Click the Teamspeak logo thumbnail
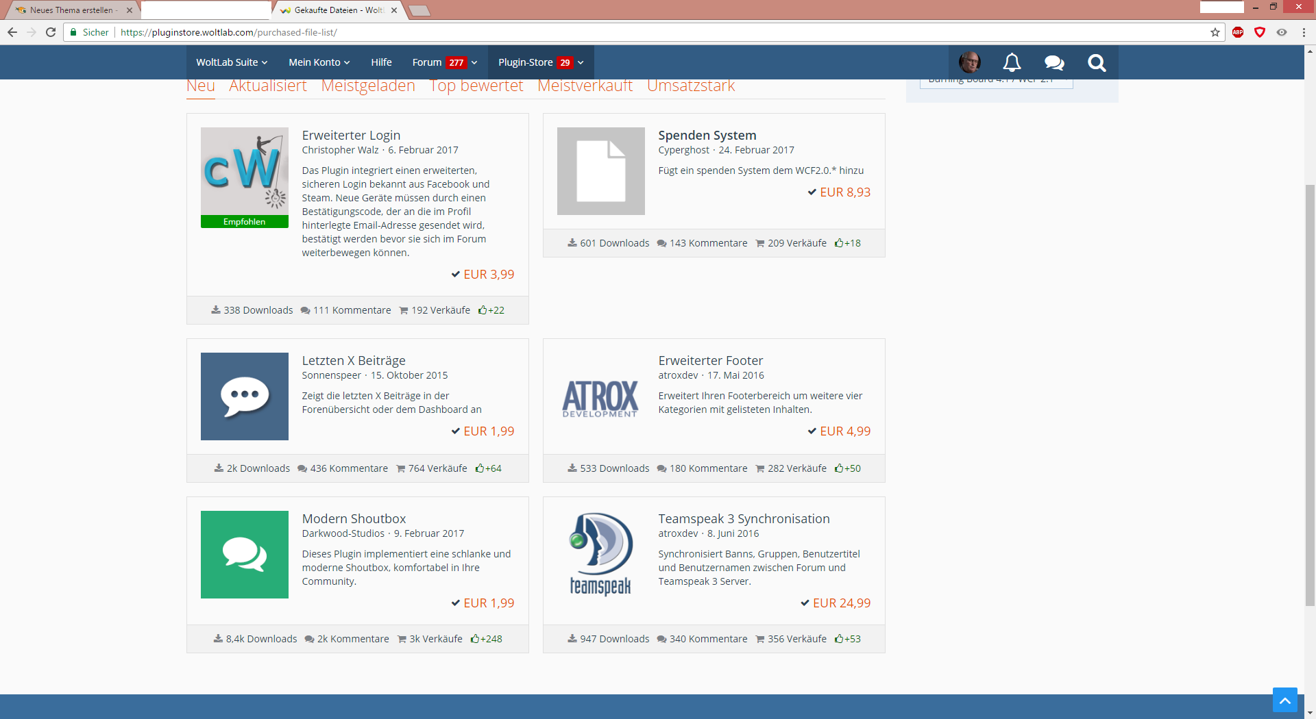The height and width of the screenshot is (719, 1316). pyautogui.click(x=601, y=555)
